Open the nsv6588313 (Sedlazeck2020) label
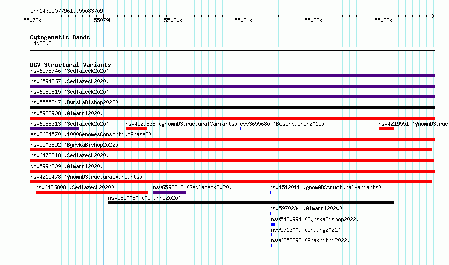The image size is (449, 265). tap(70, 124)
